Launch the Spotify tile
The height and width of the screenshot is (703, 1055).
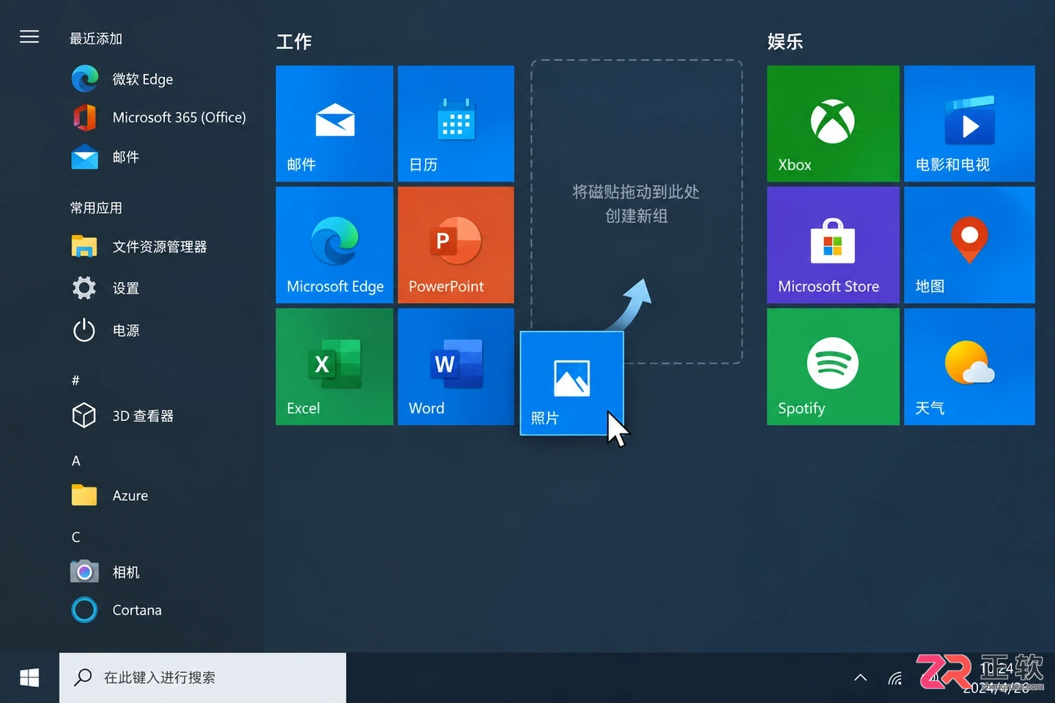833,366
